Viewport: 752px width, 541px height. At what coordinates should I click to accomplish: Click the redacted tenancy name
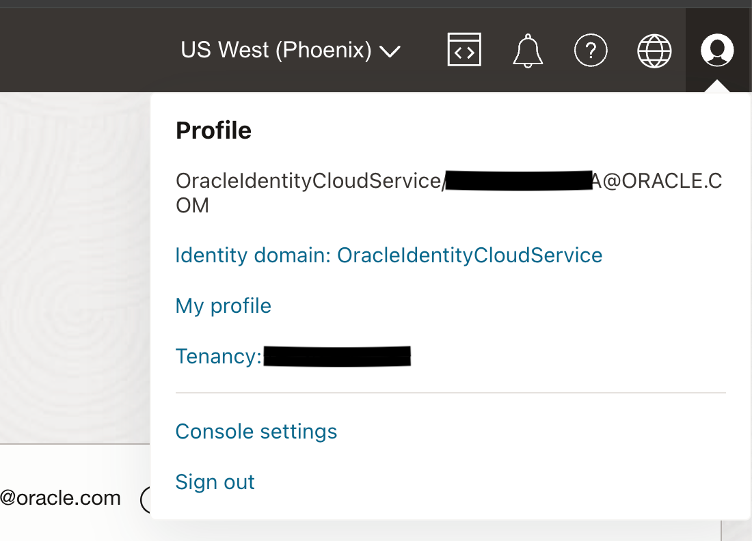(x=337, y=357)
